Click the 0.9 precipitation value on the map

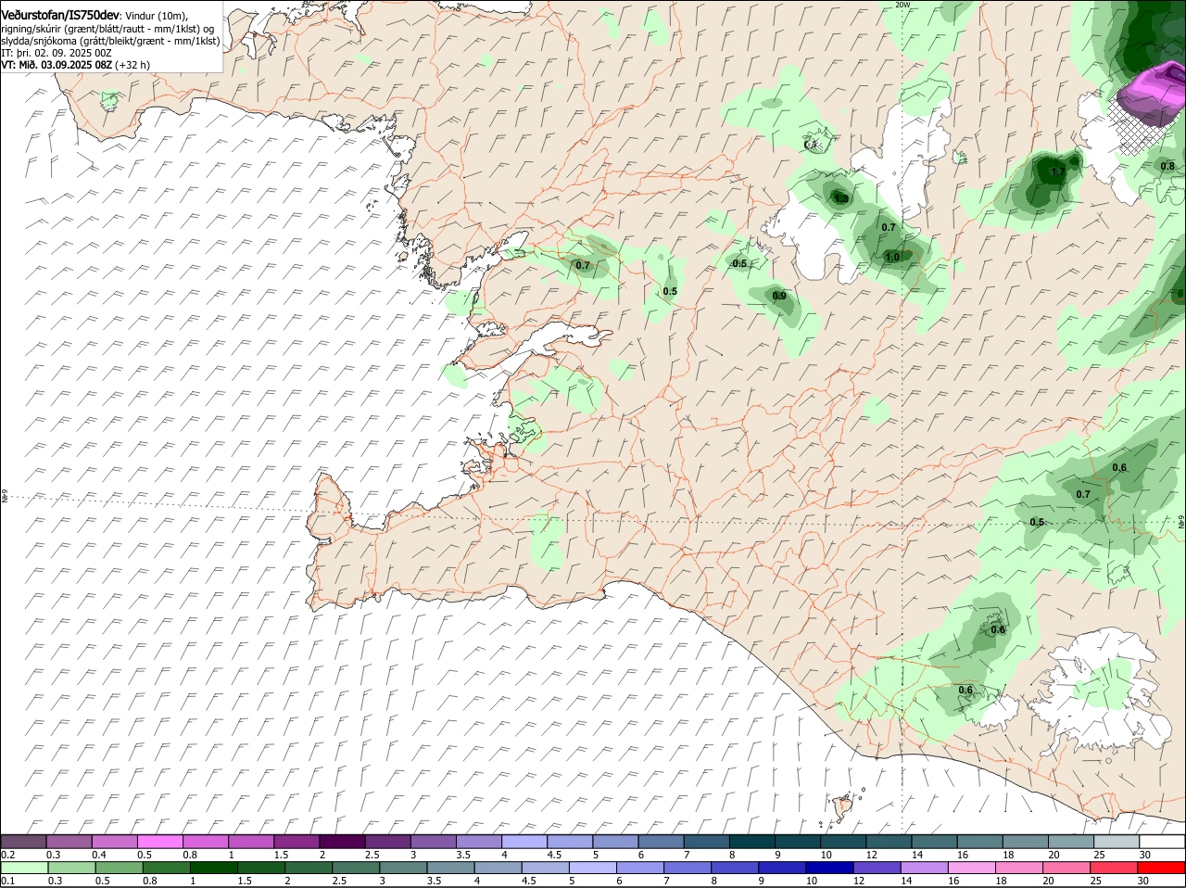[x=779, y=297]
